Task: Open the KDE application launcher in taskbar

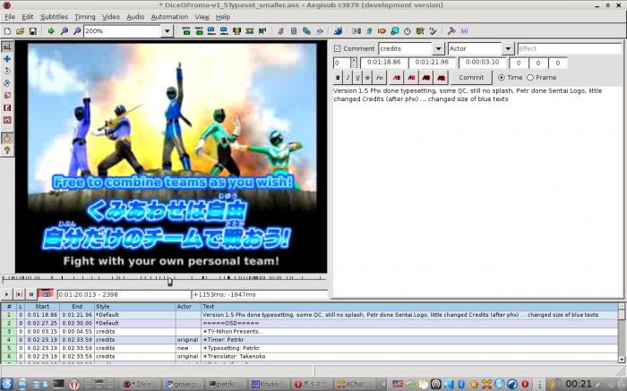Action: (x=7, y=384)
